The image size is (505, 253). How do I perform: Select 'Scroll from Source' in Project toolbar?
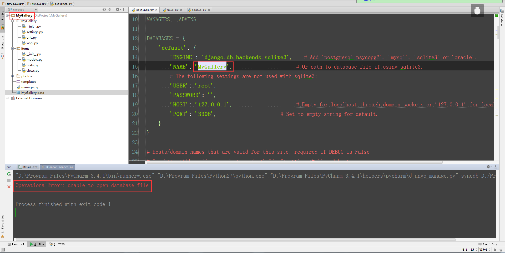(x=104, y=9)
